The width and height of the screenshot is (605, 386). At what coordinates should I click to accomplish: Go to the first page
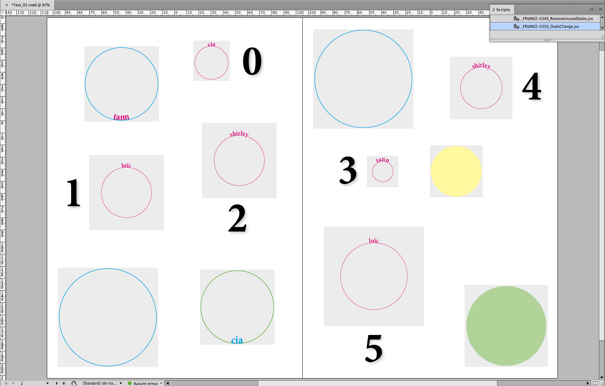tap(6, 383)
